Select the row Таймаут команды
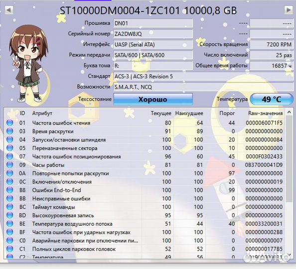 click(x=145, y=207)
